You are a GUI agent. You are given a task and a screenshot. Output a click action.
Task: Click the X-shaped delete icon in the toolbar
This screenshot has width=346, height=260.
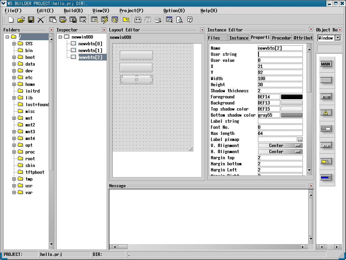pyautogui.click(x=41, y=20)
